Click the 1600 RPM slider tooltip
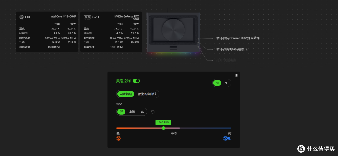 point(163,122)
